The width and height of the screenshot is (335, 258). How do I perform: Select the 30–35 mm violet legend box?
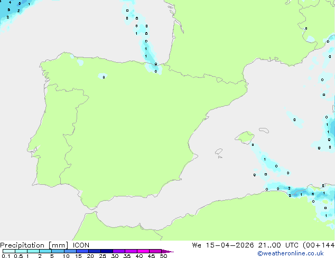click(x=118, y=251)
